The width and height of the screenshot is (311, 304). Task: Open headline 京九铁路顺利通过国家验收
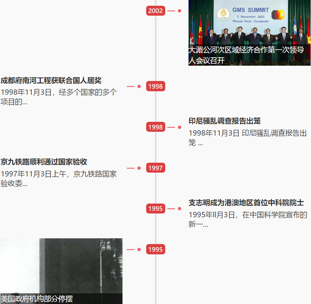(x=44, y=162)
